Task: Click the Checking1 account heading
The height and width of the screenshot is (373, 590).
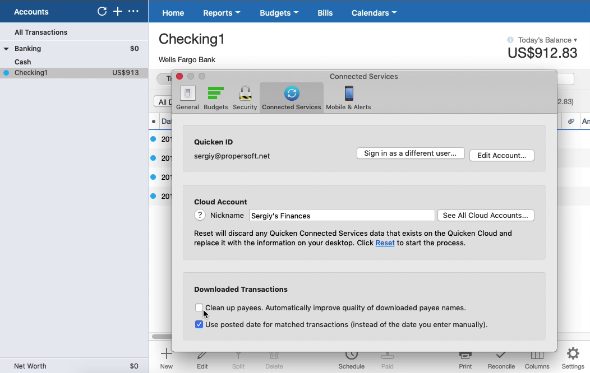Action: click(x=191, y=39)
